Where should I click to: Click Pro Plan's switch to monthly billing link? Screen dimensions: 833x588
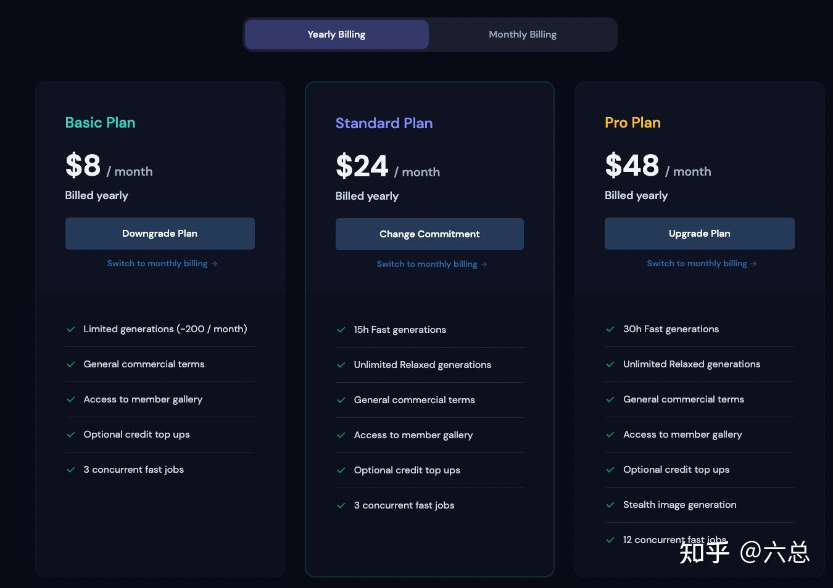point(701,264)
